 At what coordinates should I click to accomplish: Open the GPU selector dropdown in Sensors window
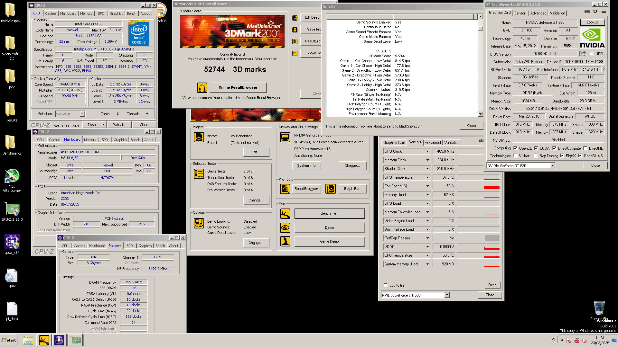[x=447, y=295]
